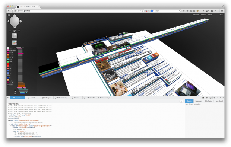Screen dimensions: 231x147
Task: Close the developer tools panel
Action: tap(223, 98)
